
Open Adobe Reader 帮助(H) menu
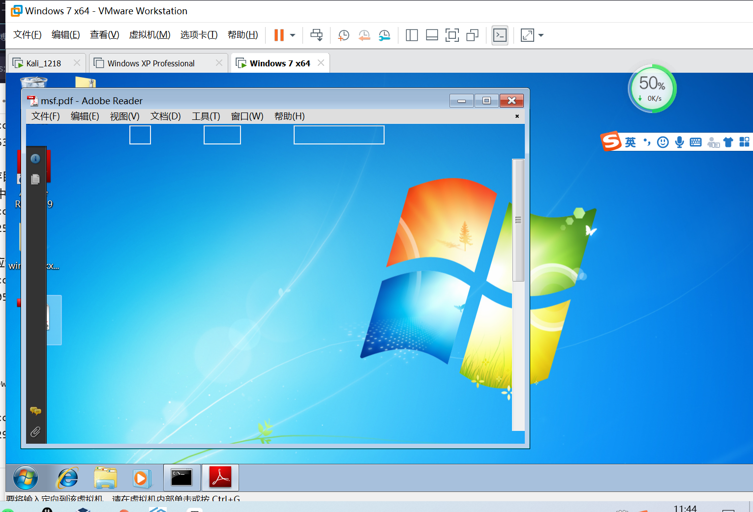click(289, 116)
